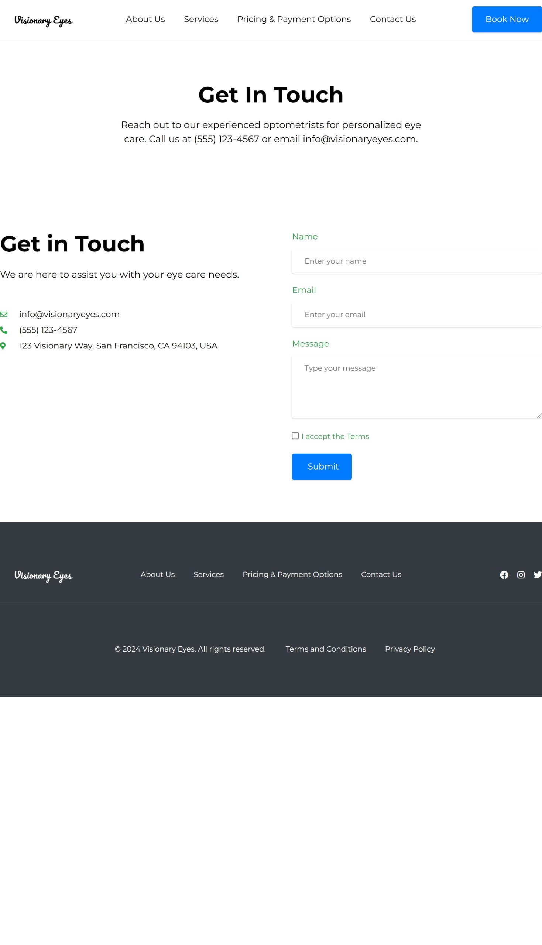Viewport: 542px width, 945px height.
Task: Click the Get In Touch hero heading
Action: coord(271,94)
